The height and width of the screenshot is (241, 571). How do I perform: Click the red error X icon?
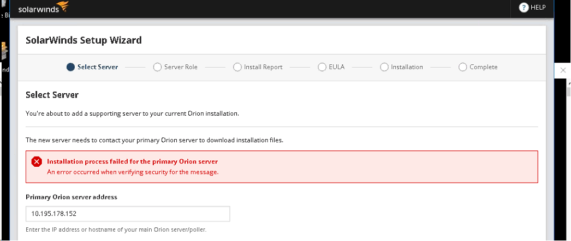tap(37, 161)
